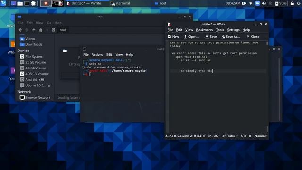
Task: Click KWrite text editing area
Action: click(x=218, y=87)
